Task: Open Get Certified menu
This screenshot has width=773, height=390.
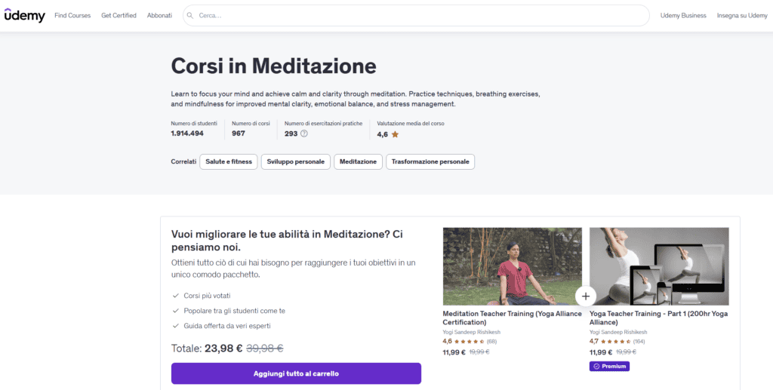Action: (119, 16)
